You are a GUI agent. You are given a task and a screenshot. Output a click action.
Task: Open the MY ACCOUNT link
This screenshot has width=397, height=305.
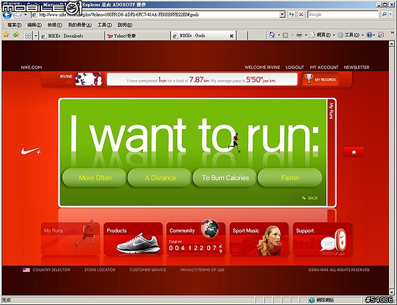pos(324,67)
